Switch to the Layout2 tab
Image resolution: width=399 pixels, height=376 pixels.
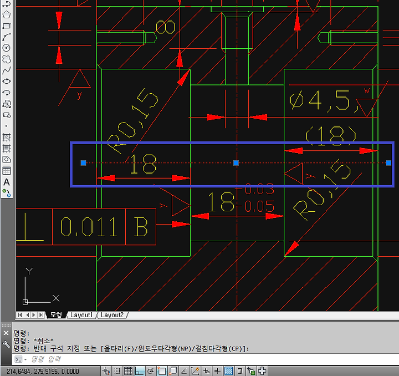point(112,315)
